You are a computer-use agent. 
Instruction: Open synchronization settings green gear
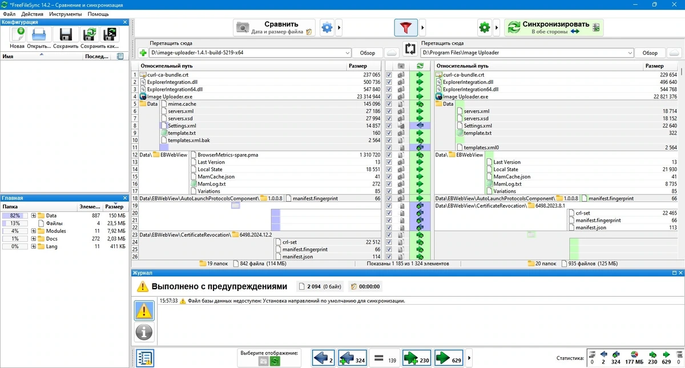[485, 27]
